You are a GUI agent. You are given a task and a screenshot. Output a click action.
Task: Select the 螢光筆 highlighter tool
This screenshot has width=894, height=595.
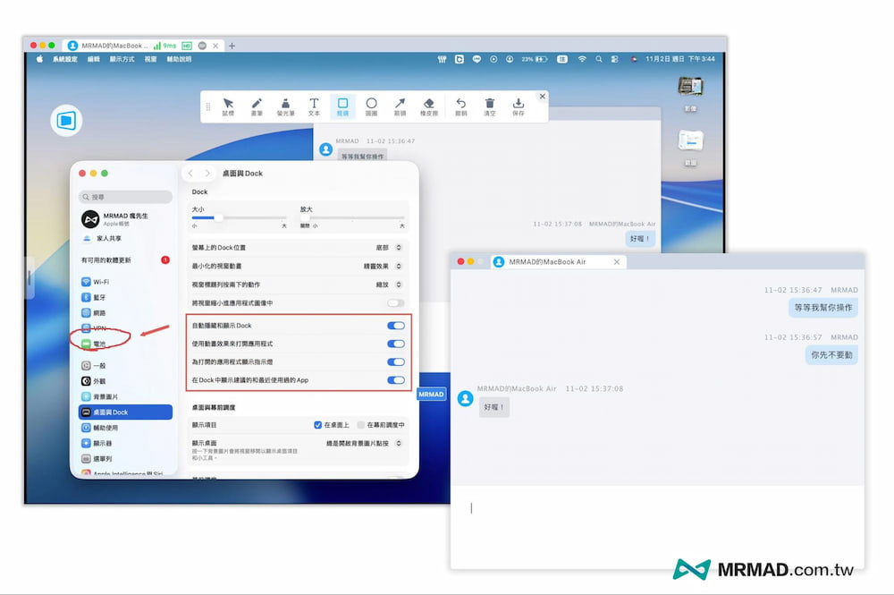click(285, 106)
